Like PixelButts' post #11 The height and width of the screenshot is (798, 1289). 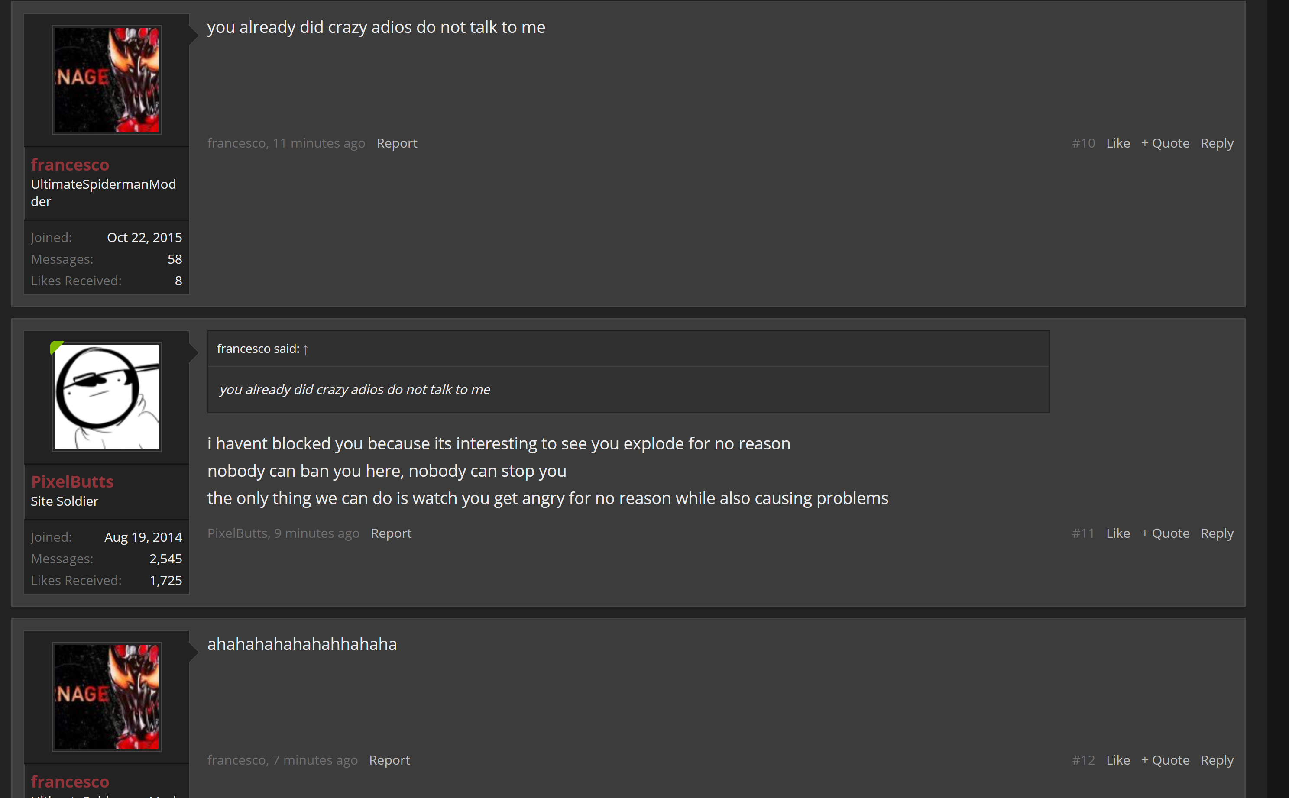(1118, 533)
